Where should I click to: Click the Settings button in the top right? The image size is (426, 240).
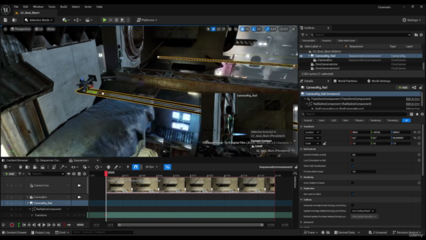pyautogui.click(x=411, y=20)
